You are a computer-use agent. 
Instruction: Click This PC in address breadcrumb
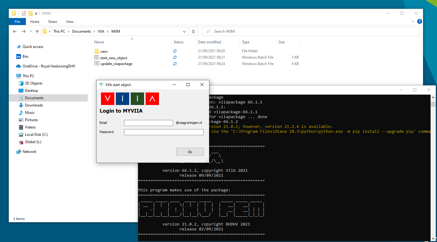click(x=59, y=31)
